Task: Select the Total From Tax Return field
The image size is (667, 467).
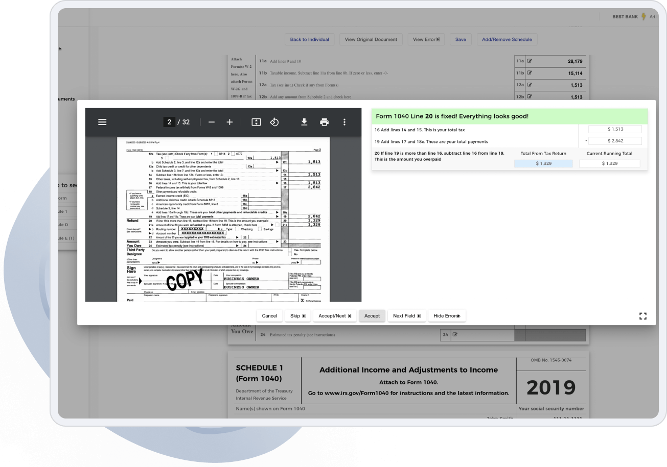Action: pos(543,163)
